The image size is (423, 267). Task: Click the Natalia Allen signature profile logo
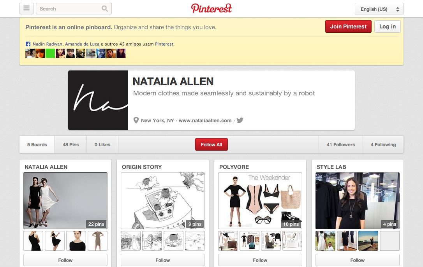[x=98, y=100]
